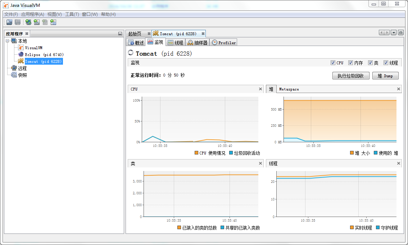Select the Metaspace chart tab
The width and height of the screenshot is (408, 245).
coord(289,89)
